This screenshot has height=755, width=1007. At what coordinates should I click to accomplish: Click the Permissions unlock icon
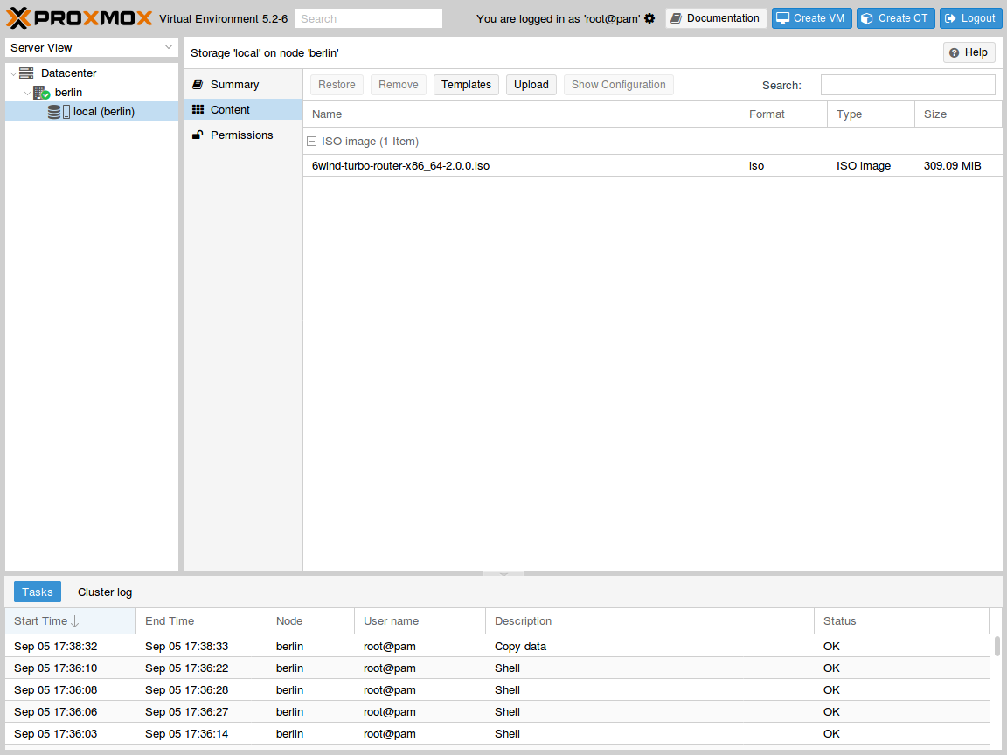(198, 135)
